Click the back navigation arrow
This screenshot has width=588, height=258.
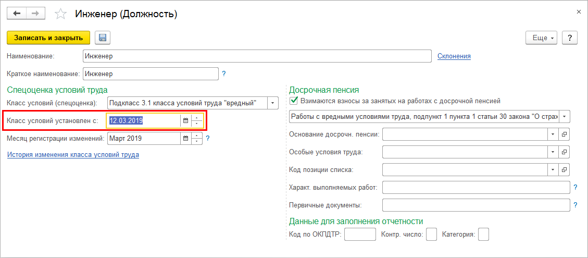pyautogui.click(x=17, y=14)
